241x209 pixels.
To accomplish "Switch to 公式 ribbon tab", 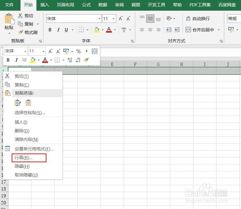I will [86, 5].
